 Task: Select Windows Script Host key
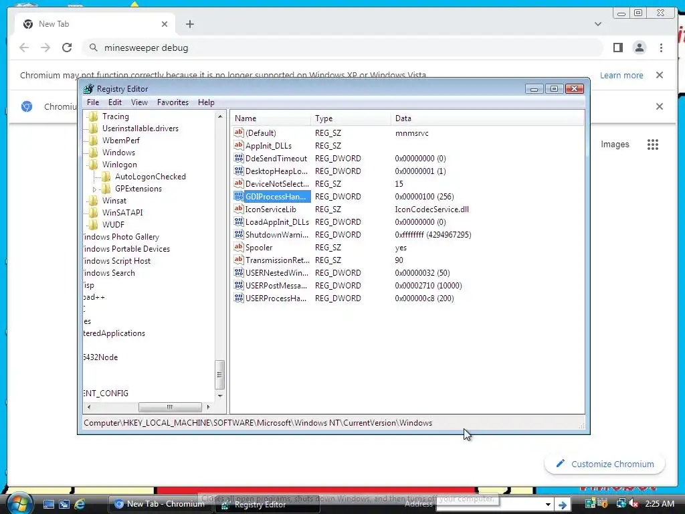[x=116, y=261]
